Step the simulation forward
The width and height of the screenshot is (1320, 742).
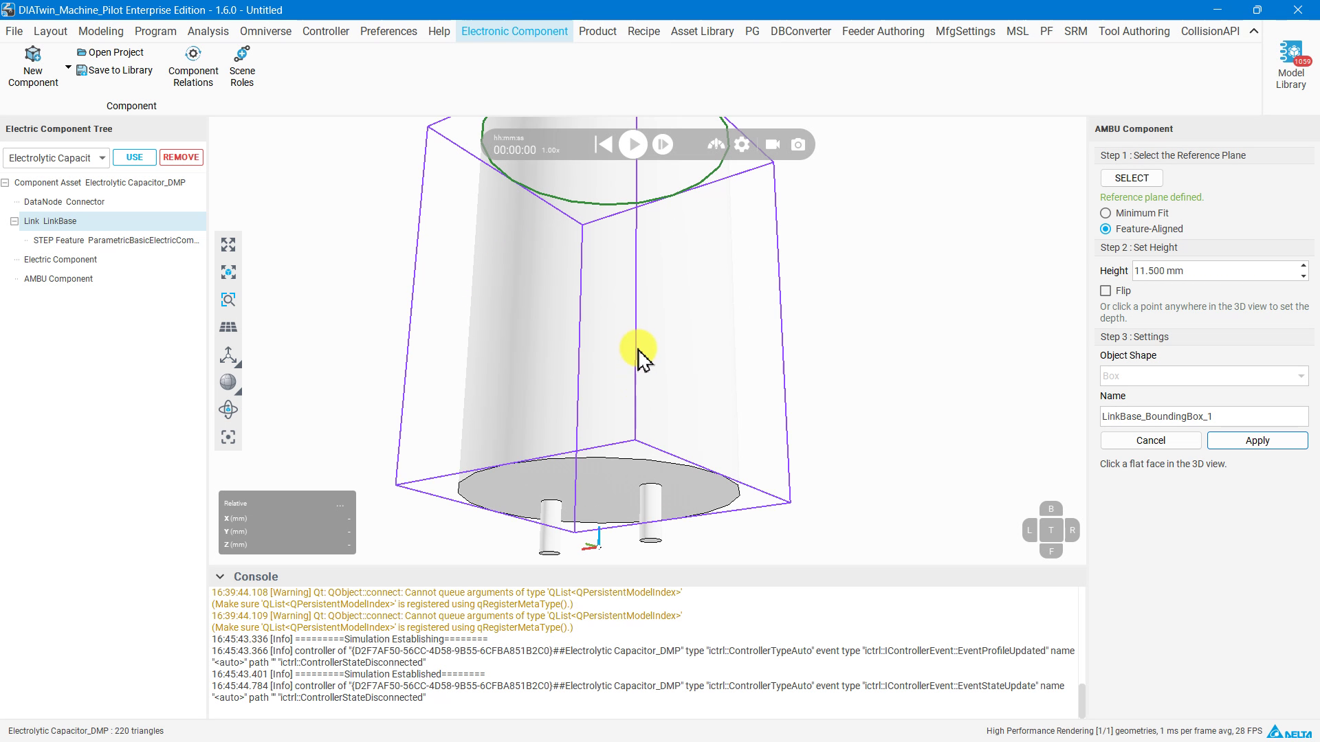tap(663, 144)
